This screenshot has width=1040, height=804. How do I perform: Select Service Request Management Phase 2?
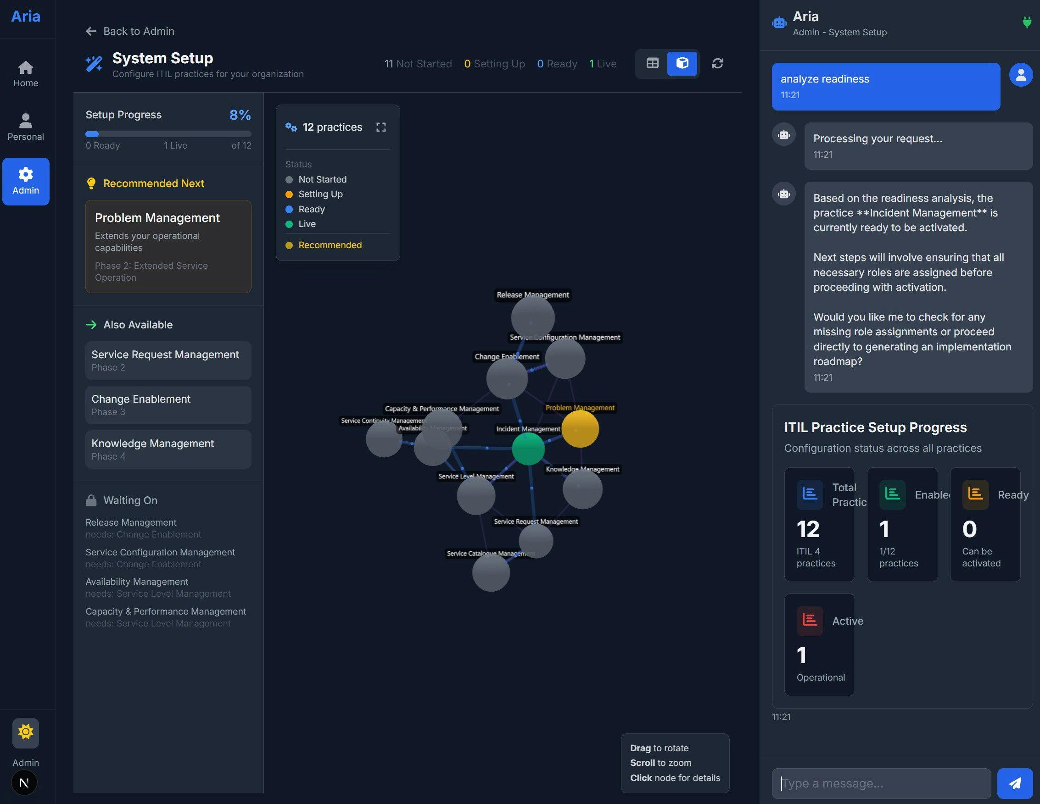(168, 360)
